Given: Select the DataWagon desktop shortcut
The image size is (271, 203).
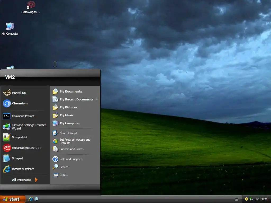Looking at the screenshot, I should pos(31,7).
